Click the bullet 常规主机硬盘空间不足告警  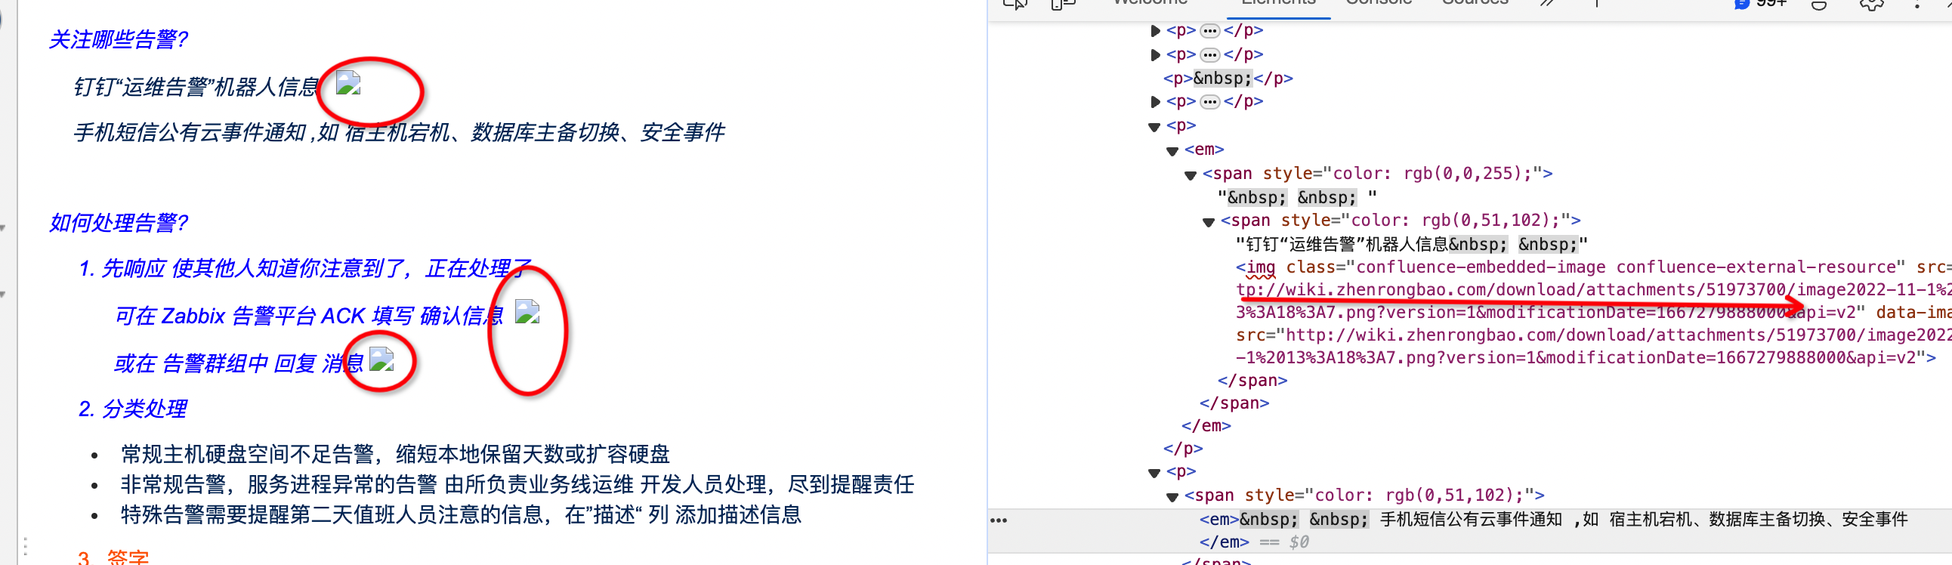(x=396, y=455)
